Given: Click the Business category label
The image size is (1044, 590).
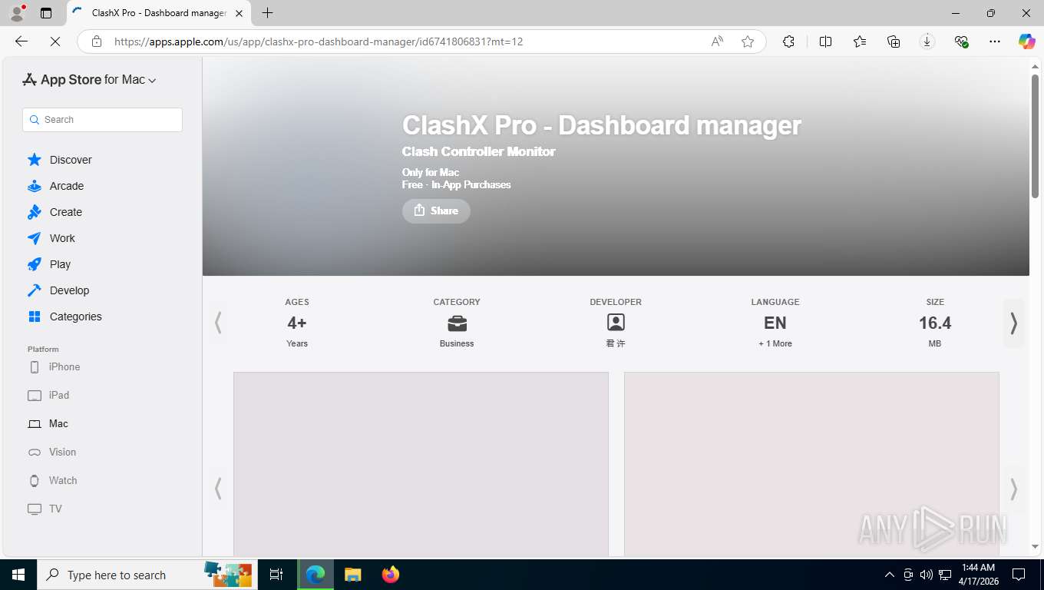Looking at the screenshot, I should pos(457,343).
